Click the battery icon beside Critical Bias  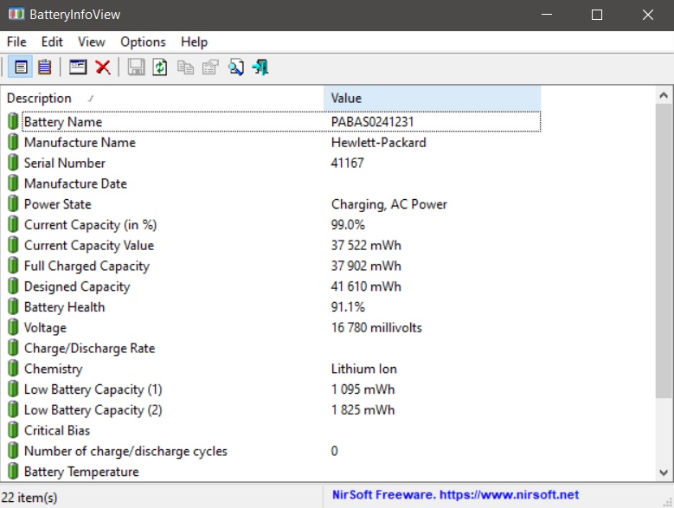13,431
